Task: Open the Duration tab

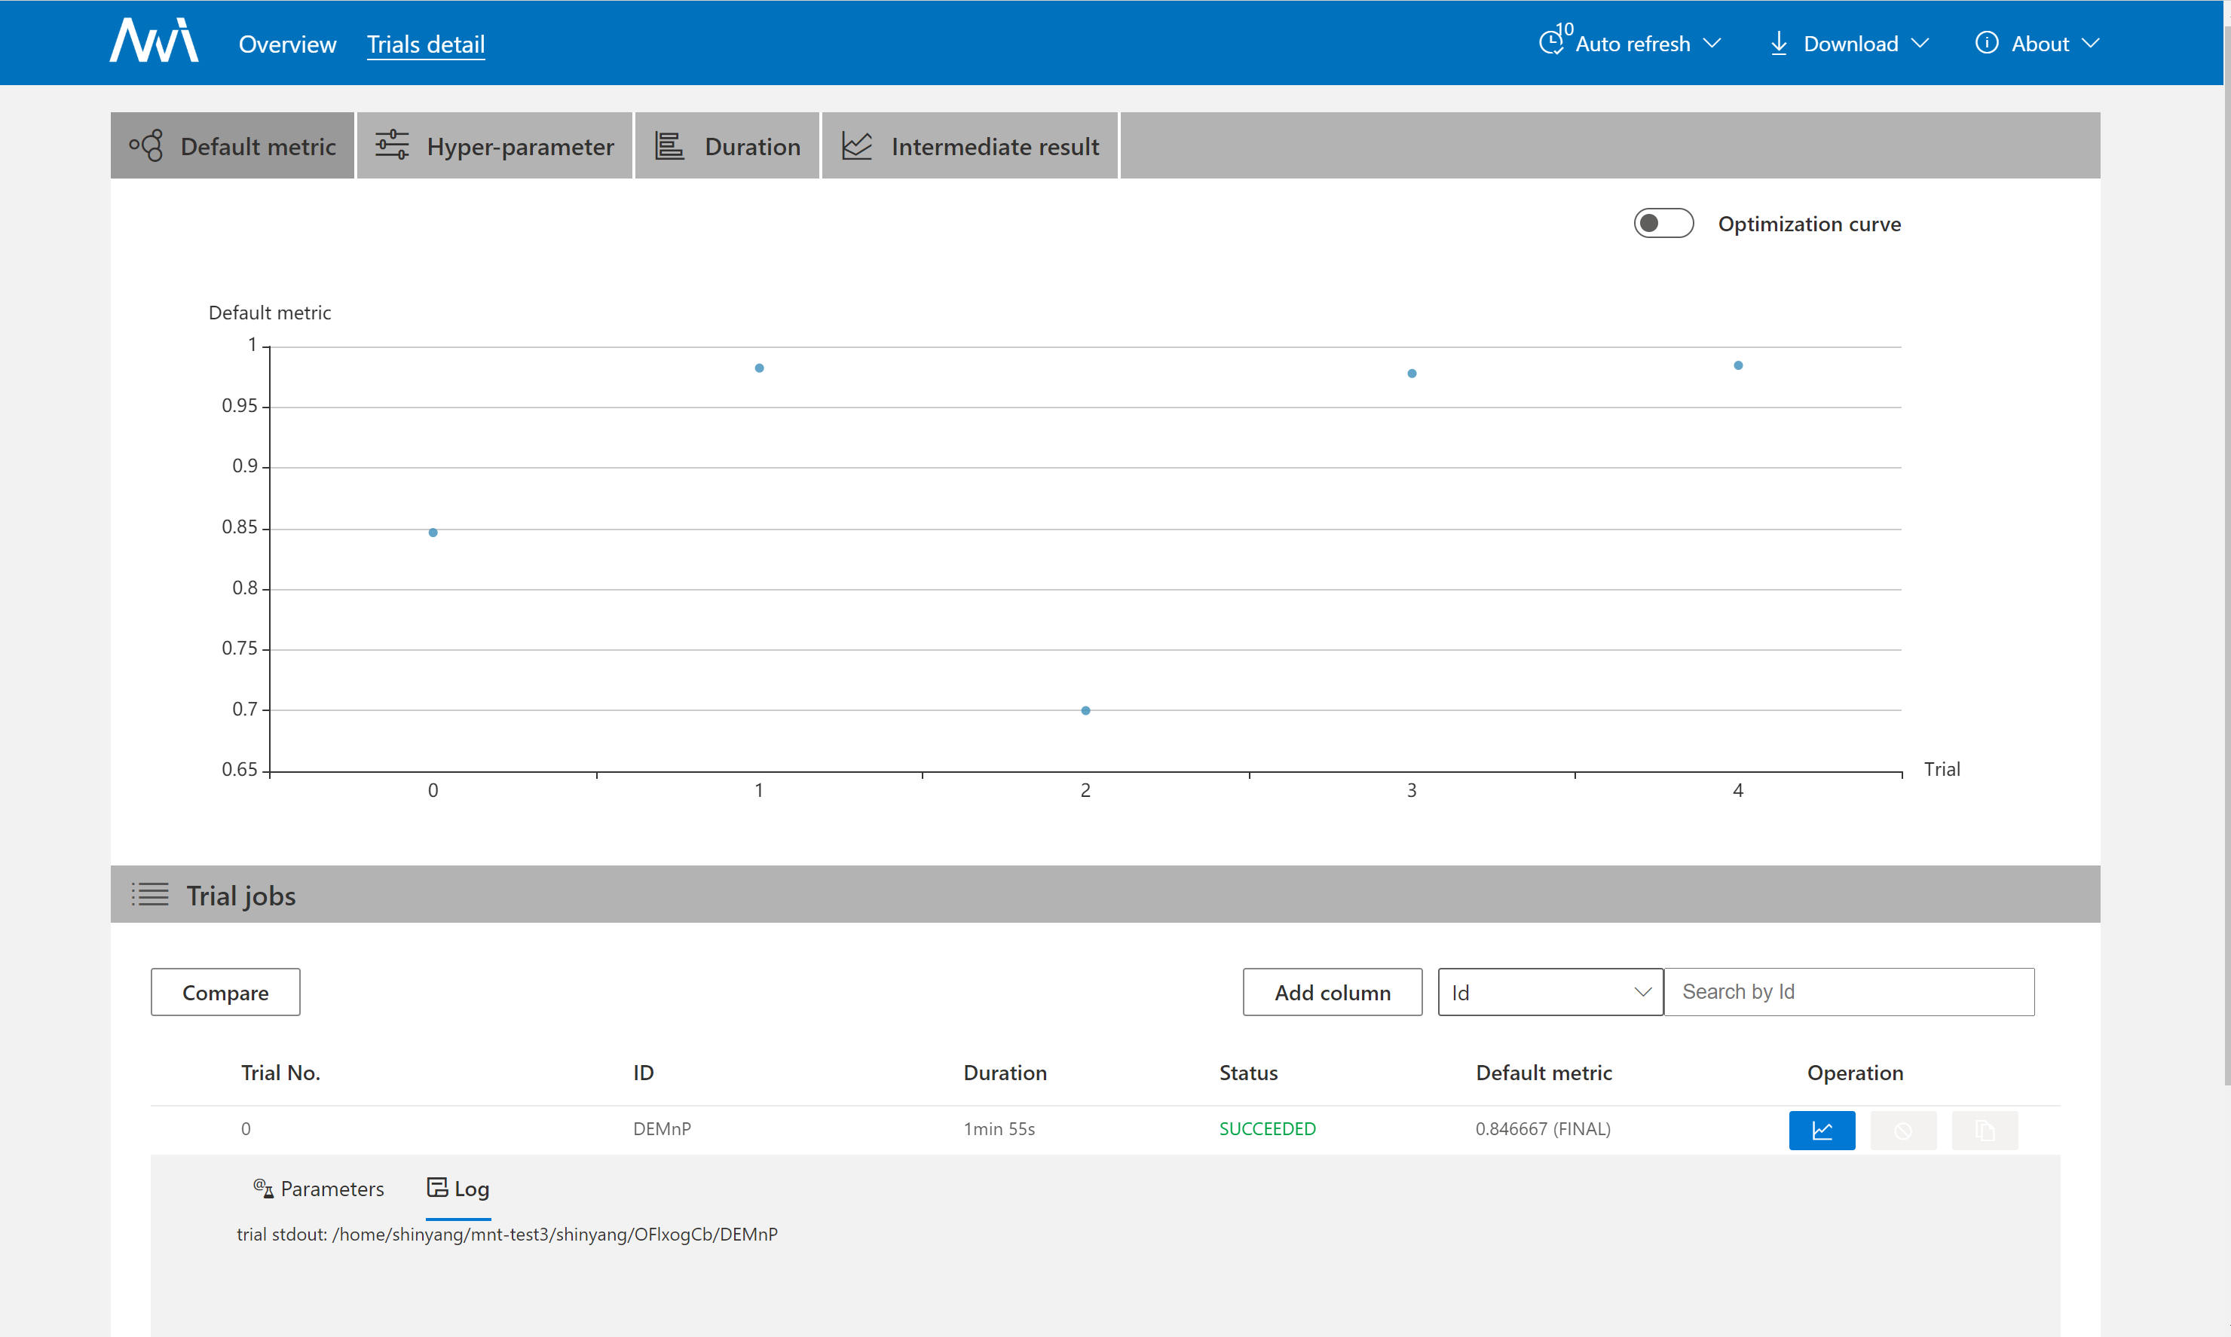Action: 727,146
